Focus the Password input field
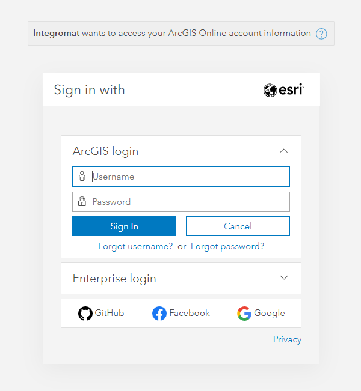This screenshot has height=391, width=361. point(189,202)
